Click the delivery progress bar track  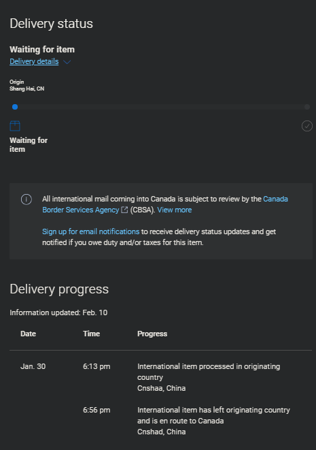pyautogui.click(x=161, y=107)
